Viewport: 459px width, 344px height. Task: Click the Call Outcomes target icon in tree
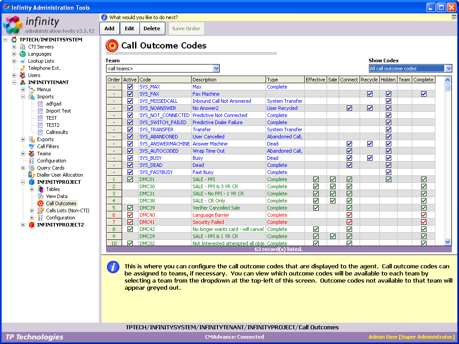41,203
